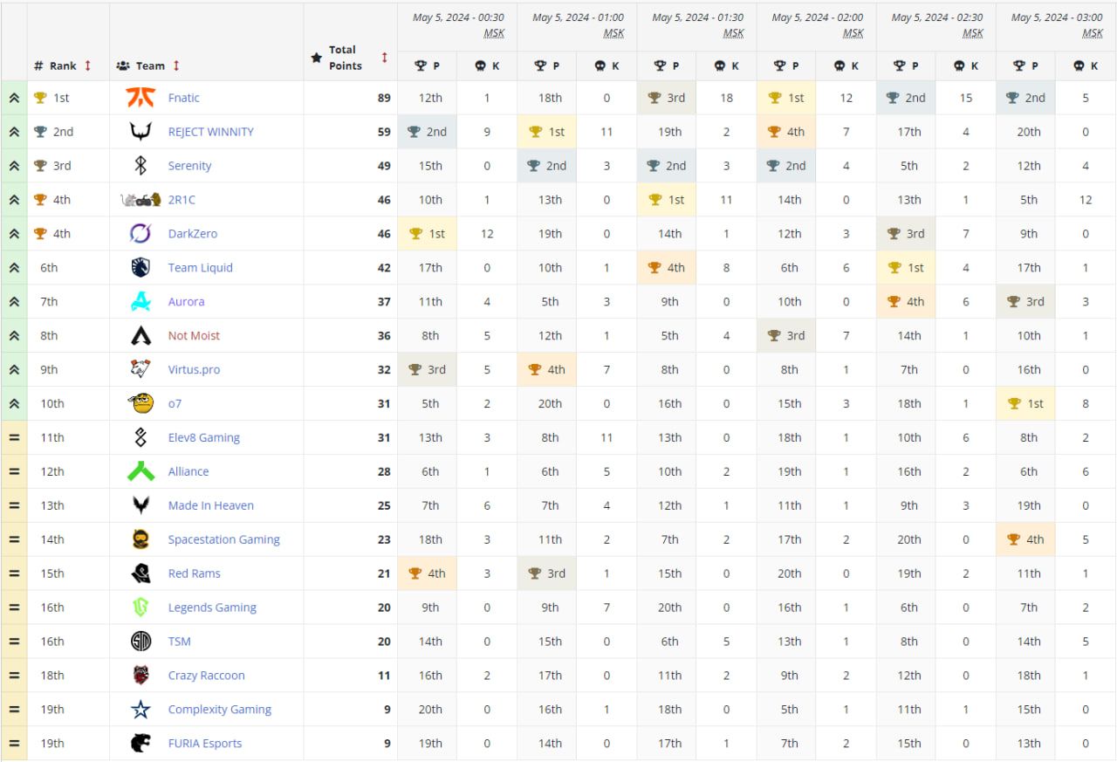
Task: Click the Spacestation Gaming logo
Action: [x=140, y=539]
